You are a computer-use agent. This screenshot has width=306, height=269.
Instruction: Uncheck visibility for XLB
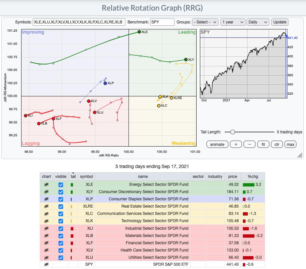tap(61, 236)
